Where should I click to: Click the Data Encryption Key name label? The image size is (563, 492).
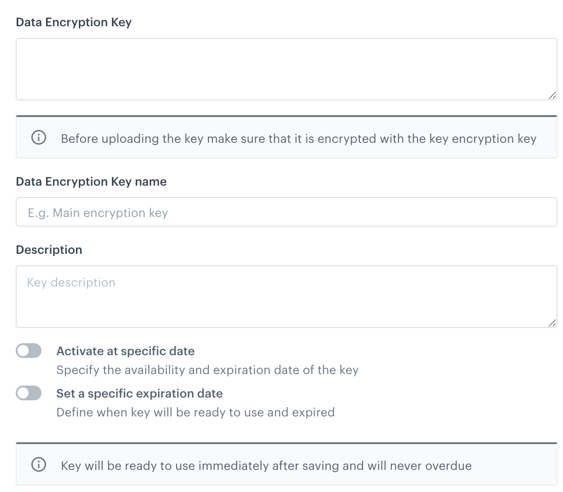coord(91,182)
